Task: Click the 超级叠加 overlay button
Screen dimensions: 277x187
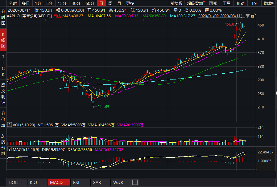Action: click(x=195, y=3)
